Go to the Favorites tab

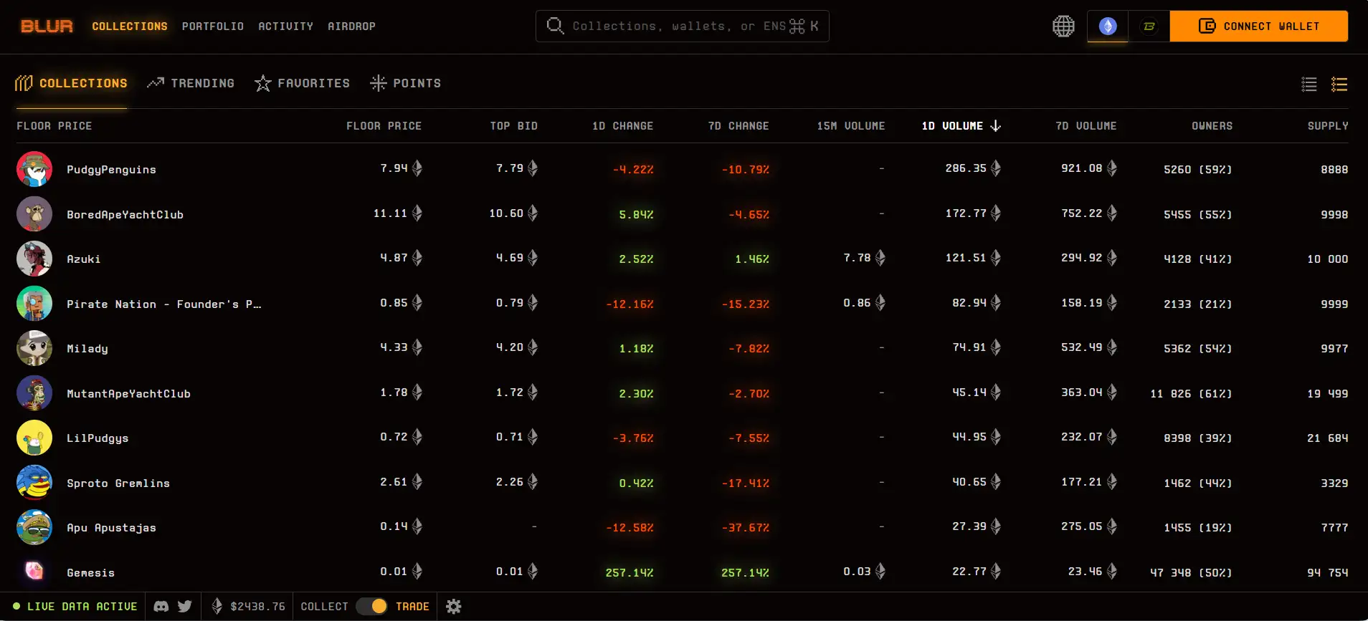coord(302,83)
